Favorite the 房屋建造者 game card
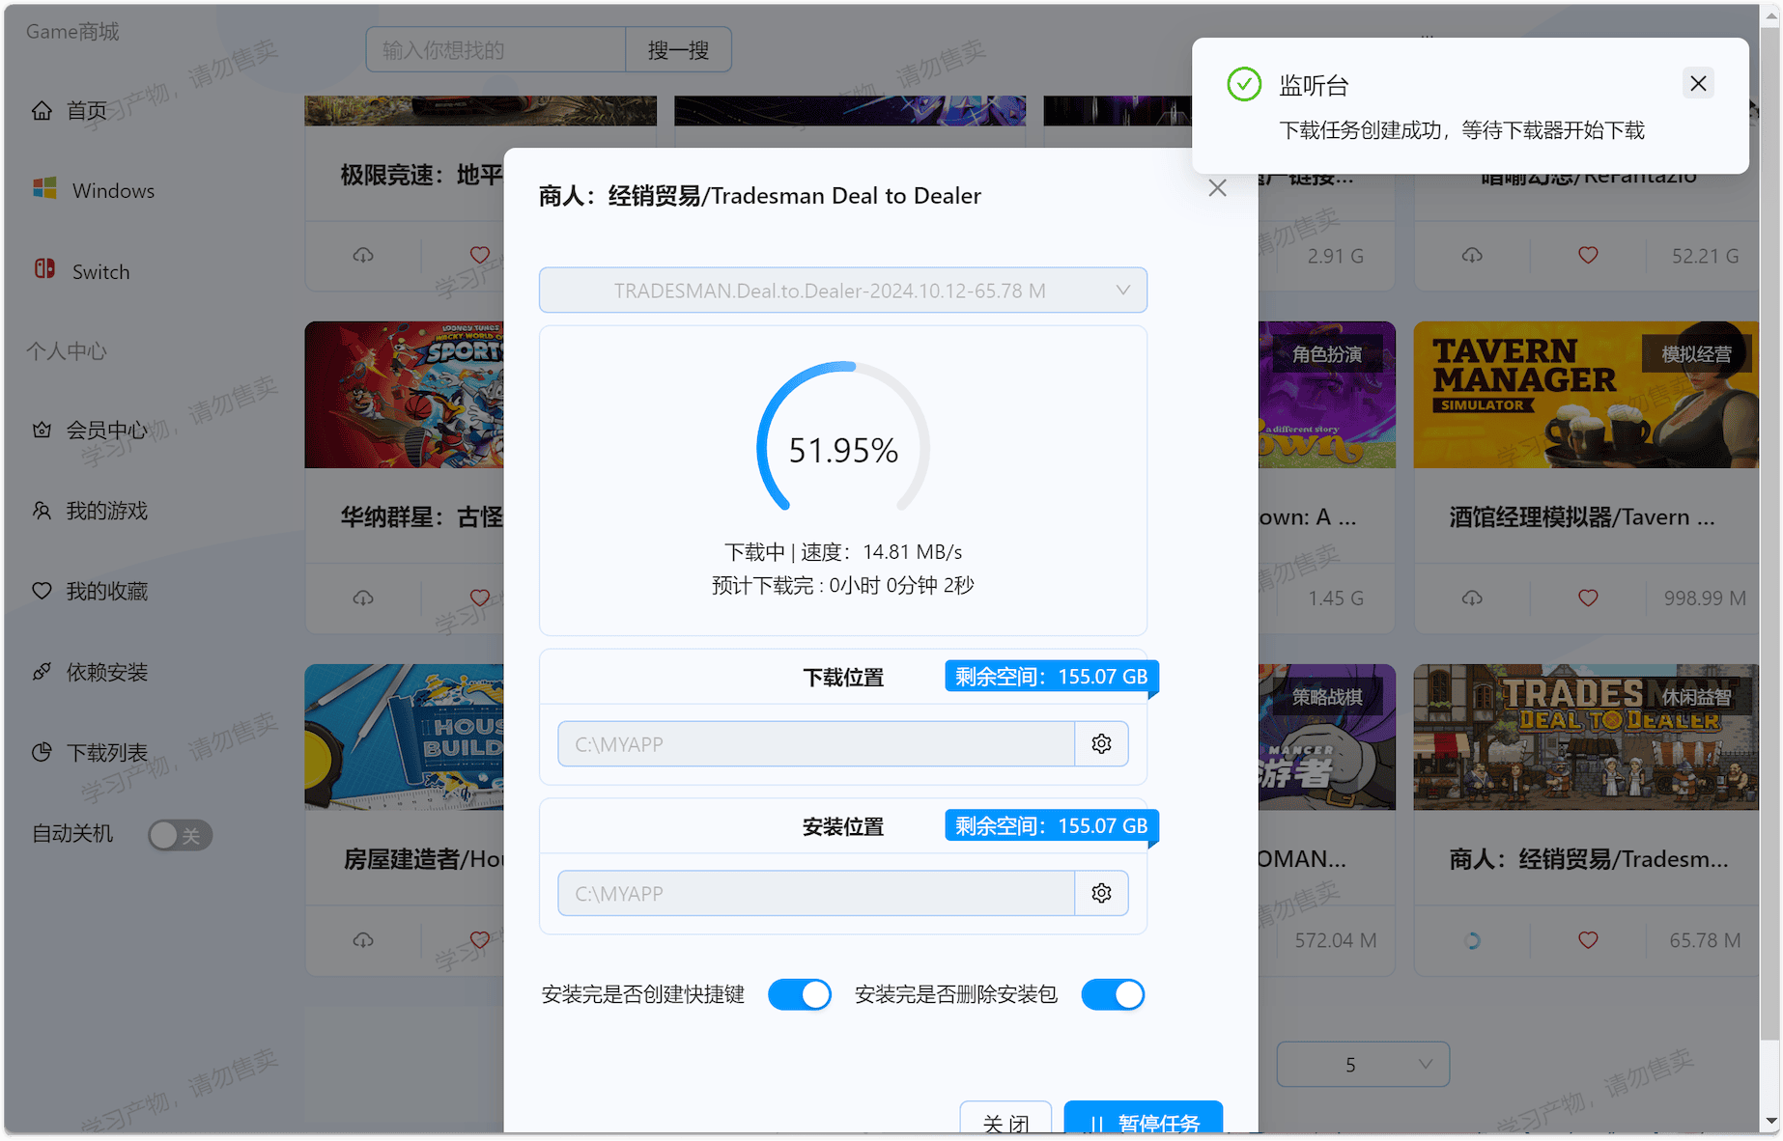The width and height of the screenshot is (1783, 1141). tap(480, 939)
